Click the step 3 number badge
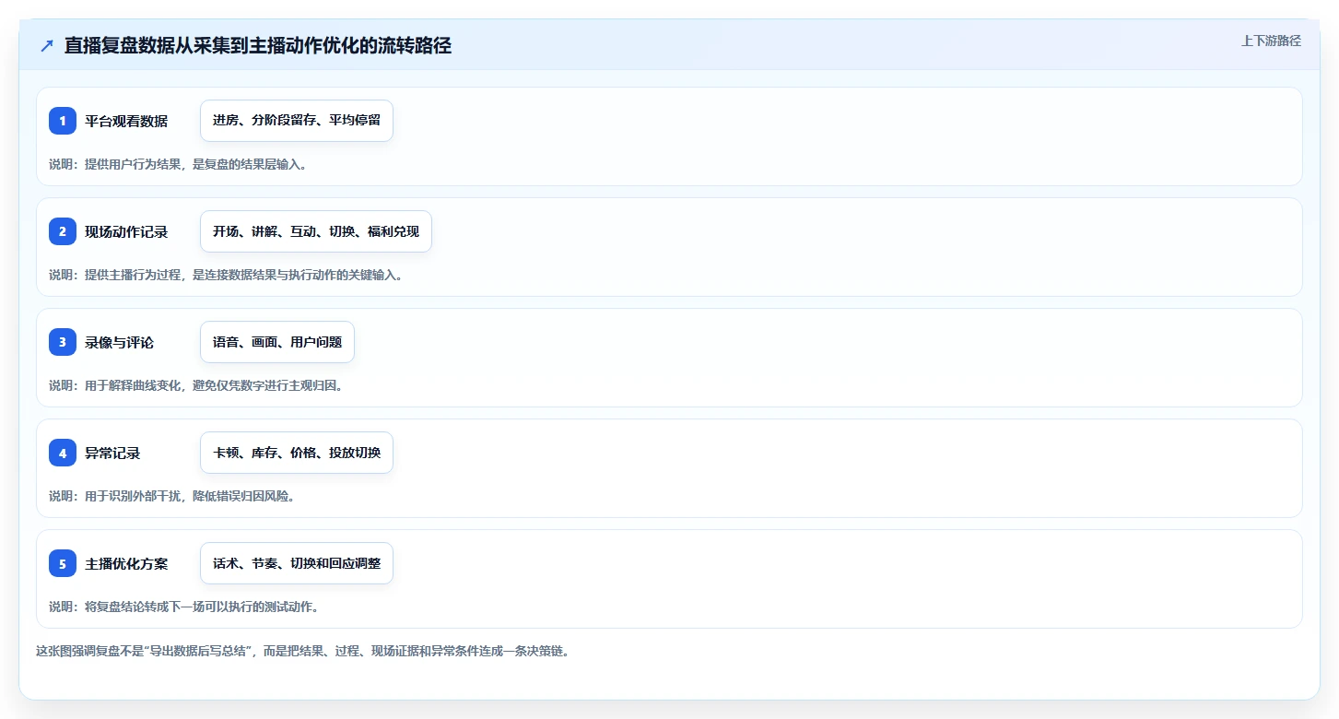This screenshot has width=1339, height=719. click(63, 342)
